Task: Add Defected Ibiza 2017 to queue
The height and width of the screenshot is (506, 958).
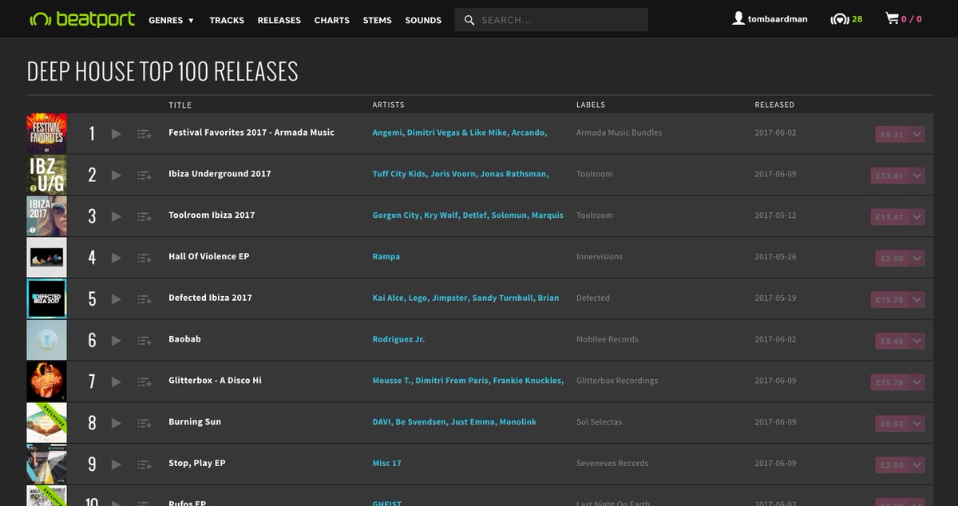Action: [144, 299]
